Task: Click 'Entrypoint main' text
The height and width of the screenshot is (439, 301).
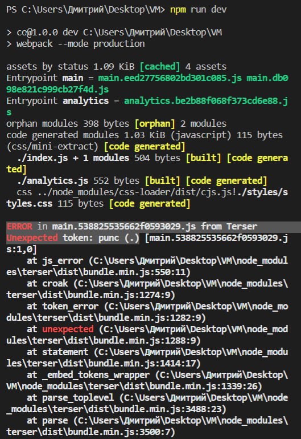Action: [x=44, y=78]
